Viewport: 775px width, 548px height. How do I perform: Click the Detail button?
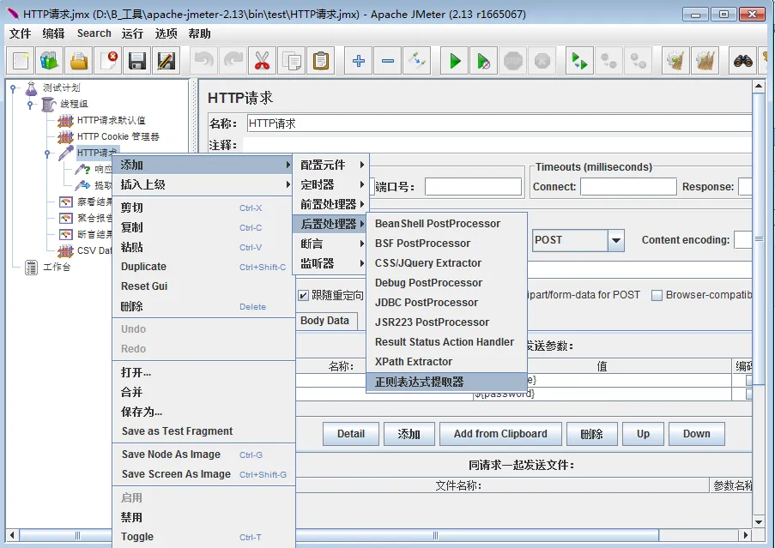point(350,434)
